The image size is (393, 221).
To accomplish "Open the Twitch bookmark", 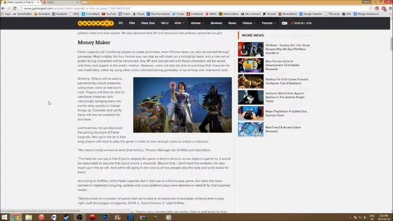I will pos(125,14).
